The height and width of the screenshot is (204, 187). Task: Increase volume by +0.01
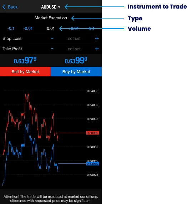click(x=74, y=29)
